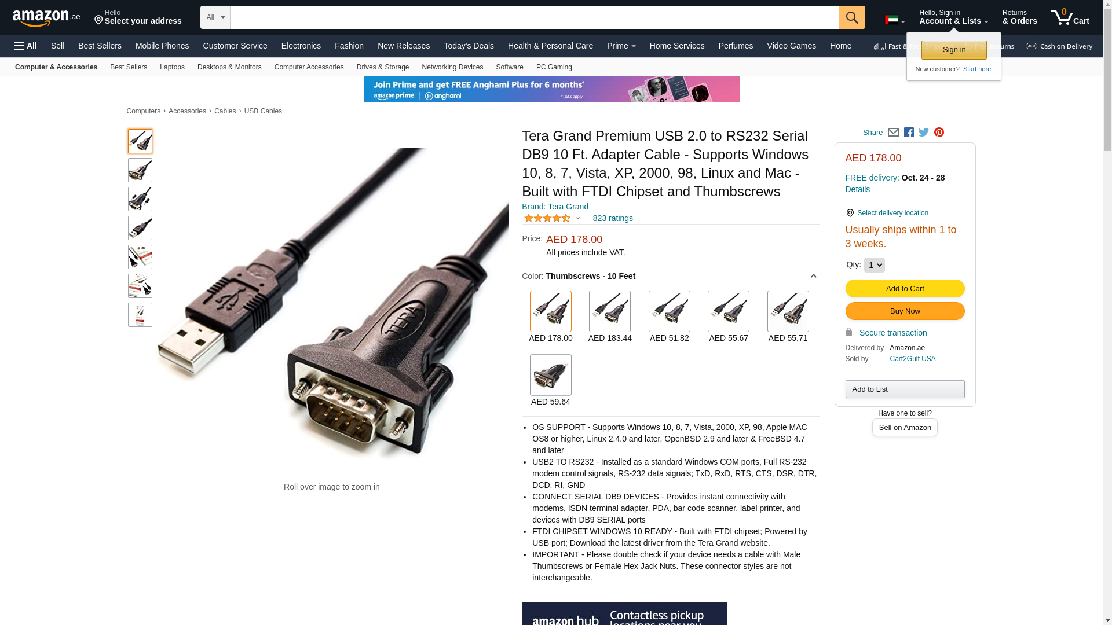Choose the AED 51.82 variant swatch
1112x625 pixels.
point(670,317)
